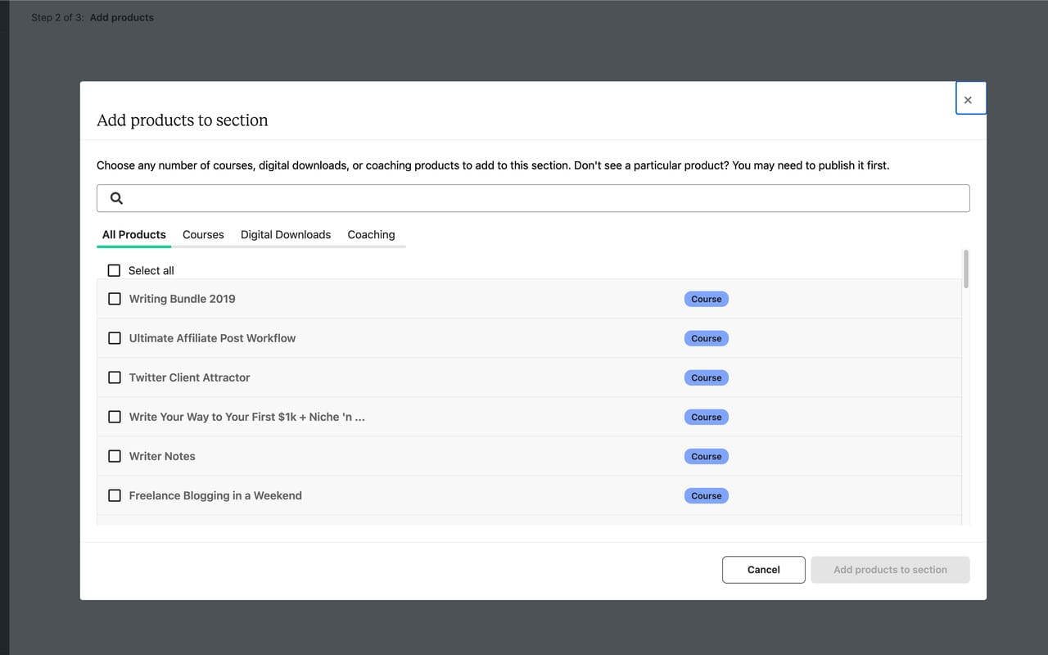Close the Add products dialog with X
The height and width of the screenshot is (655, 1048).
point(968,100)
